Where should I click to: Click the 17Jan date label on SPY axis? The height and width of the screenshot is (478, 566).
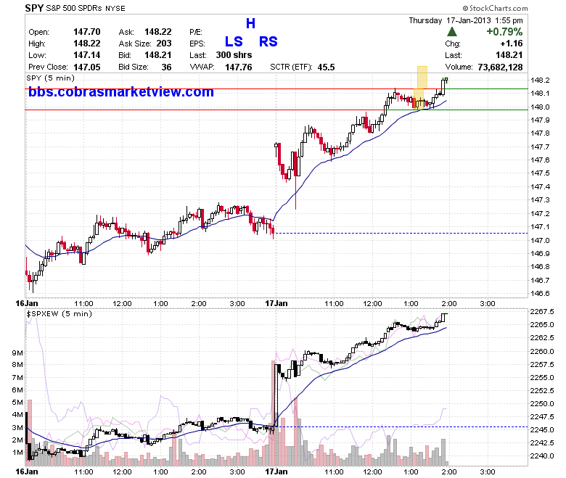click(x=276, y=303)
